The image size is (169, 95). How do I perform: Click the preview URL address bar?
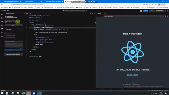click(x=132, y=16)
